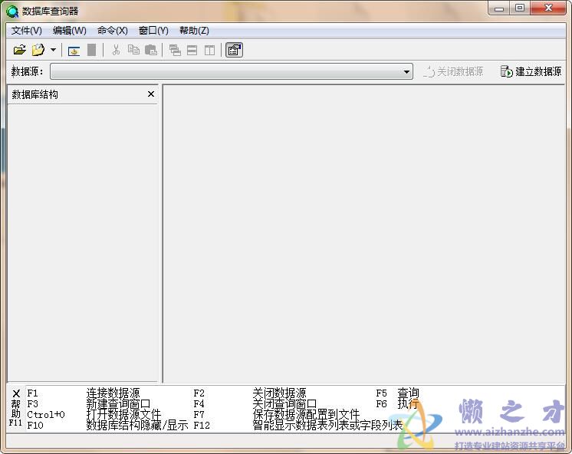The width and height of the screenshot is (572, 454).
Task: Click the gray block toolbar icon
Action: coord(92,50)
